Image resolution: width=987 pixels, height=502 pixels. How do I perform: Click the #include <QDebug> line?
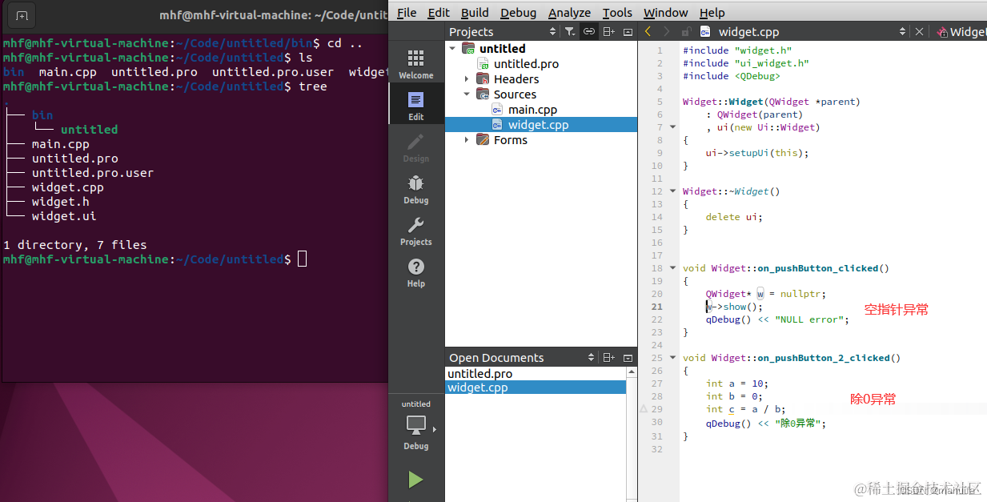pyautogui.click(x=731, y=76)
